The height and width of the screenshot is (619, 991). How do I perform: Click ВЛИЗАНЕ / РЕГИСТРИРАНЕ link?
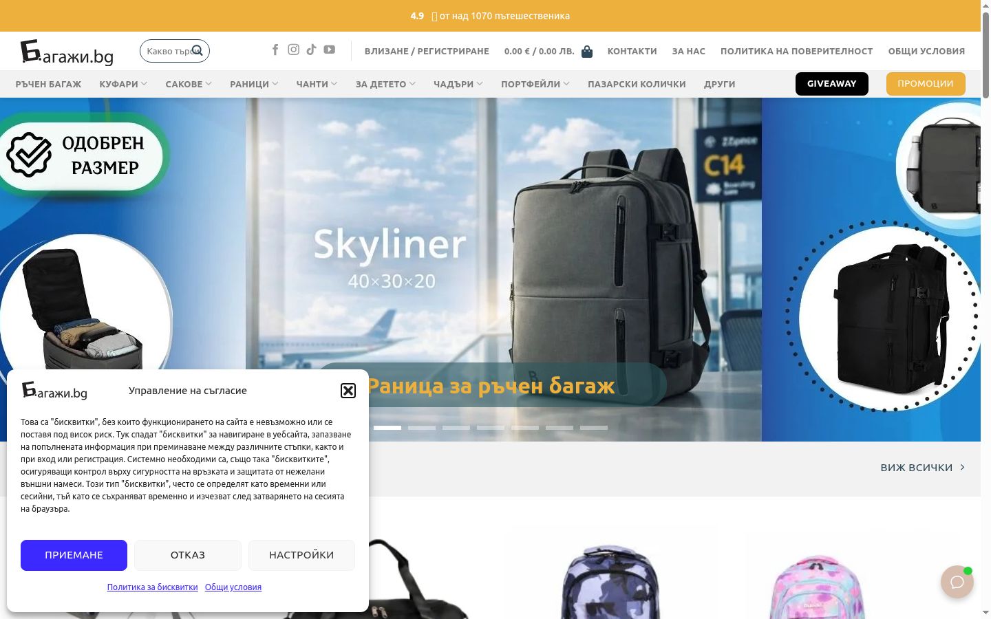[427, 51]
